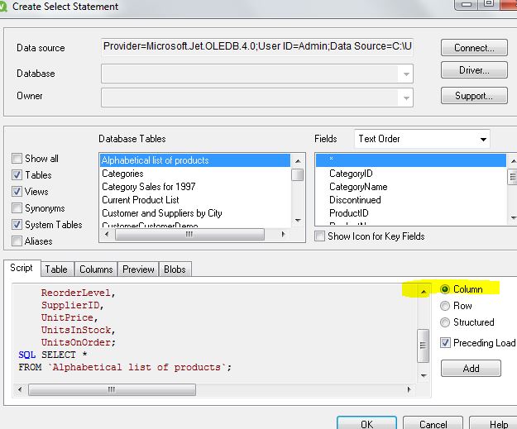Click the script pane scroll down arrow
Viewport: 517px width, 429px height.
[x=424, y=375]
